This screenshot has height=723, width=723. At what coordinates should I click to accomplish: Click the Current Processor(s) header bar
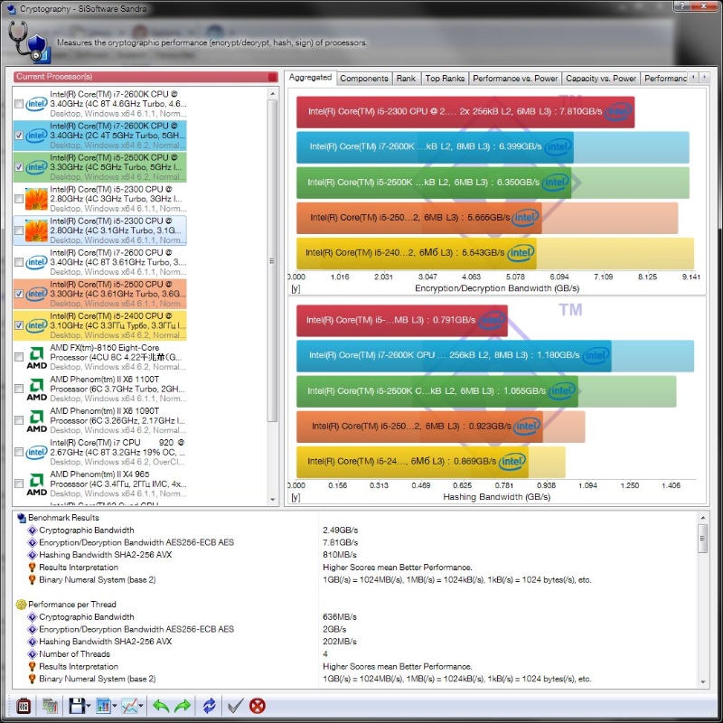146,77
